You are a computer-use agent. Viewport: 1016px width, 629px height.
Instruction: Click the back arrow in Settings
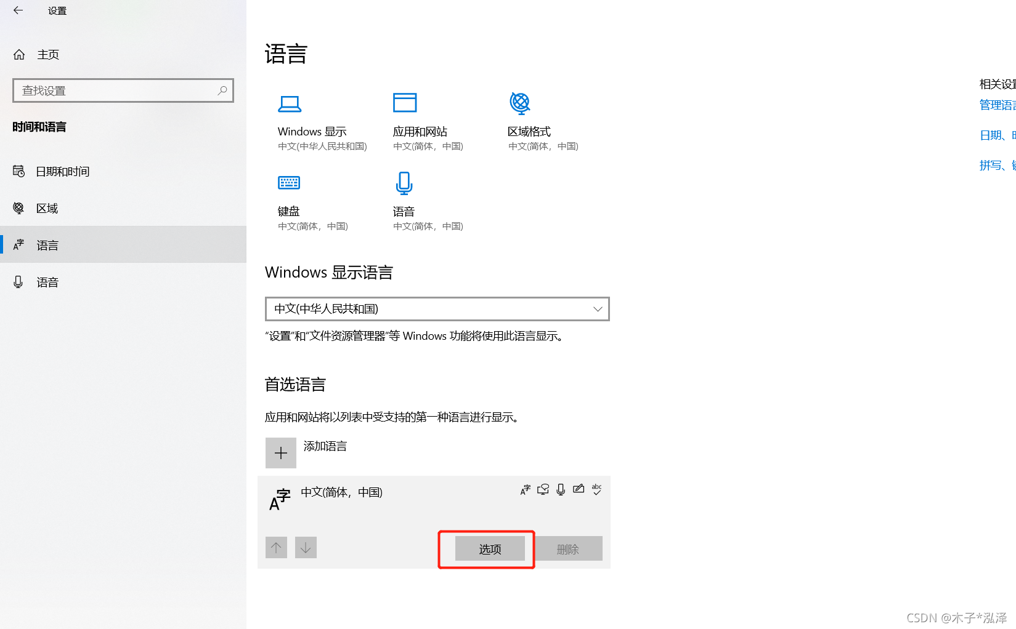18,10
